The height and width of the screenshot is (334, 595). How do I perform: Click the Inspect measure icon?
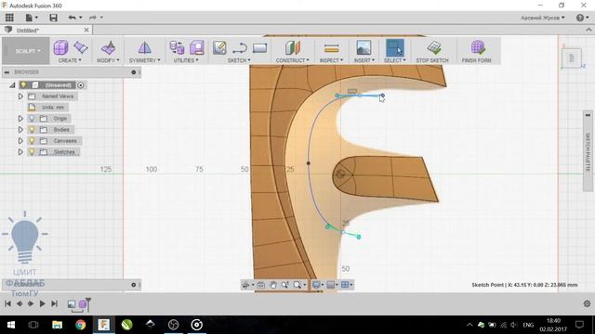[331, 48]
